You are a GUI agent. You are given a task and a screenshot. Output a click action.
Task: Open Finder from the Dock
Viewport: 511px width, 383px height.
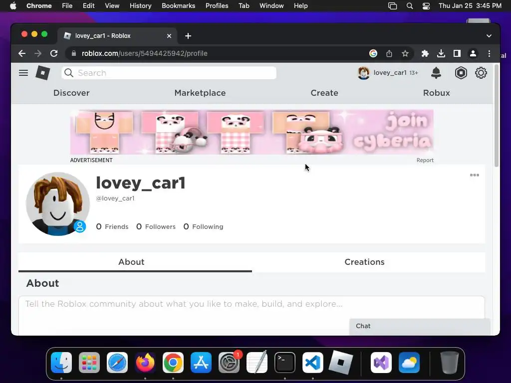coord(61,363)
